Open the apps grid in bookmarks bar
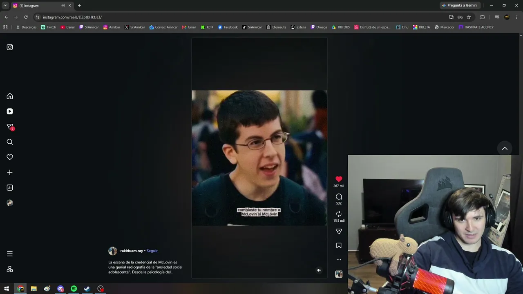523x294 pixels. (5, 27)
